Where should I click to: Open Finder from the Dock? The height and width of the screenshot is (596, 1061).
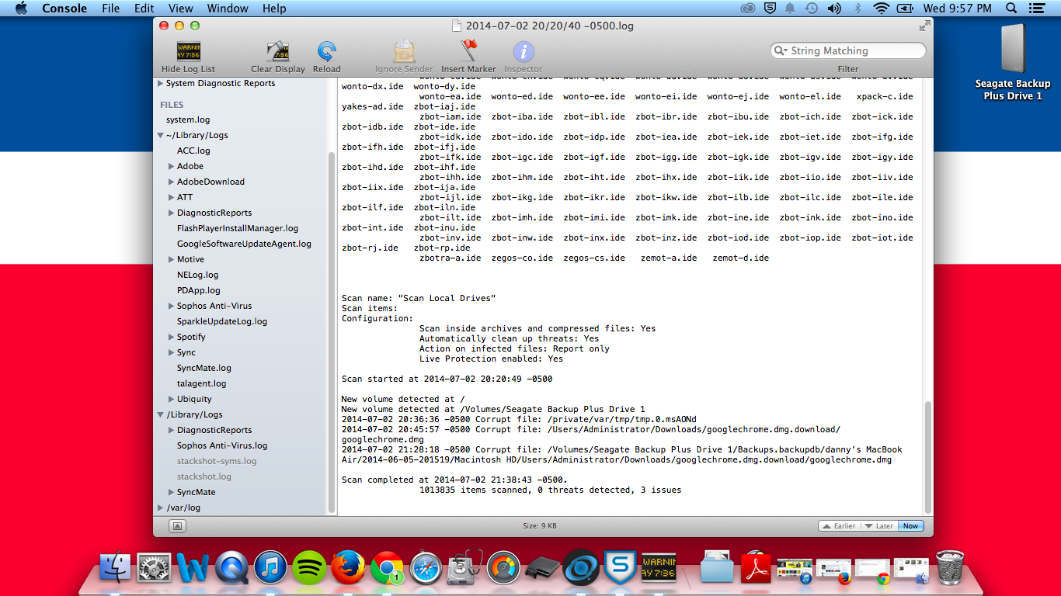(116, 567)
